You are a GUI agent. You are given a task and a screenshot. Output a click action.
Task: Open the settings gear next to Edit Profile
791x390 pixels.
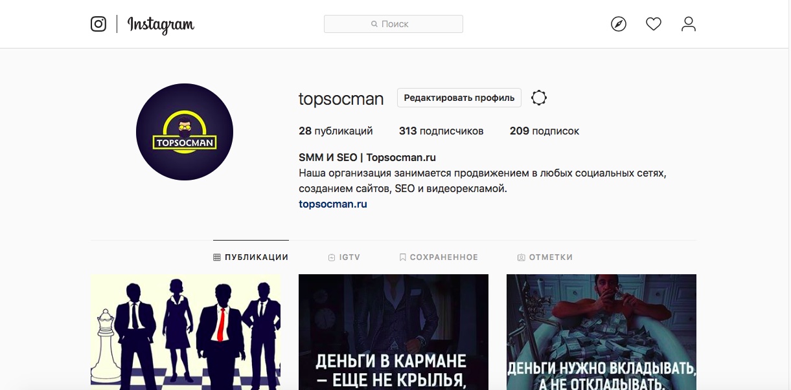539,98
